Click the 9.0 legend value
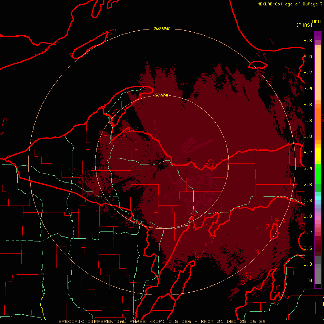Screen dimensions: 324x324 pos(308,57)
